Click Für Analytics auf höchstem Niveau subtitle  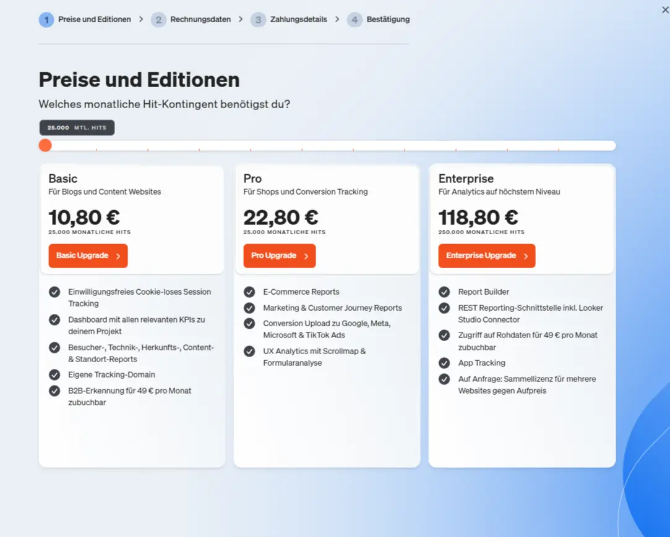(x=499, y=192)
